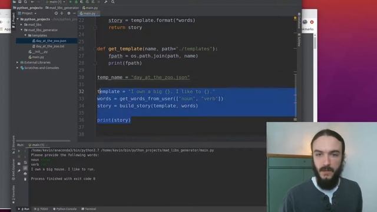The width and height of the screenshot is (377, 212).
Task: Click 'Process finished with exit code 0' text
Action: pyautogui.click(x=63, y=179)
